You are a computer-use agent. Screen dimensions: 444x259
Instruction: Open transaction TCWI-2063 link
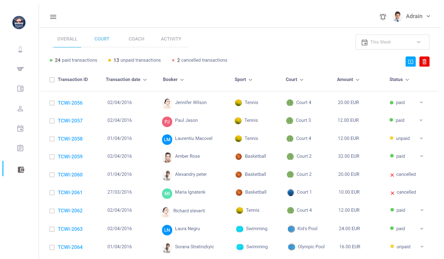click(70, 229)
